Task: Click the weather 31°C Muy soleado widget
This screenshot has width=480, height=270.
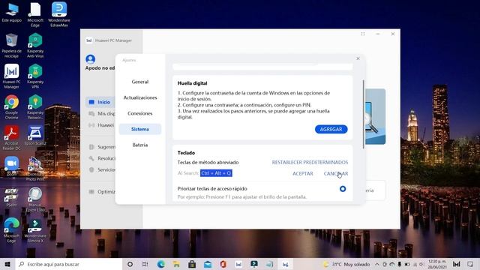Action: (346, 264)
